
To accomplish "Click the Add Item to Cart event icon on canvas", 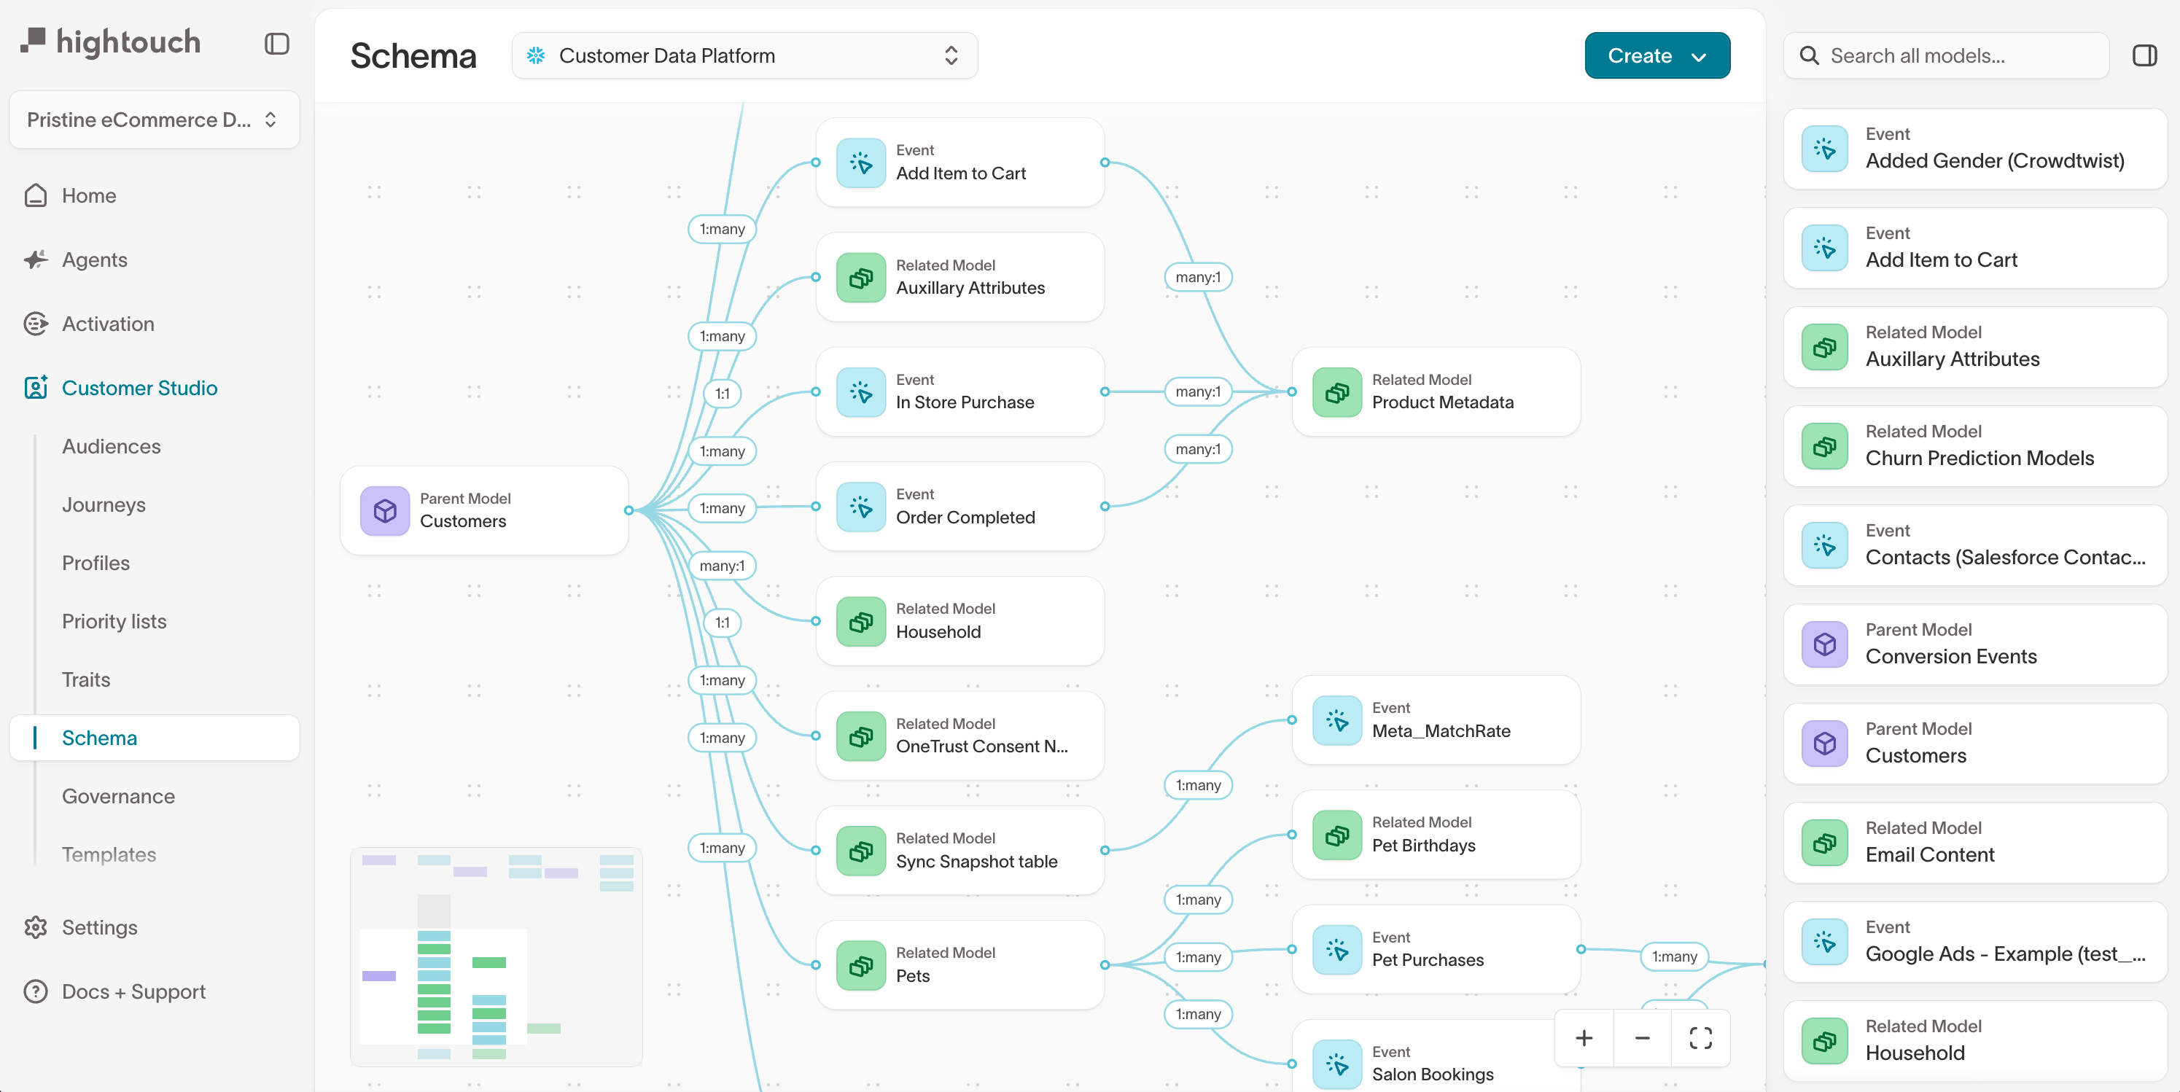I will [x=860, y=163].
